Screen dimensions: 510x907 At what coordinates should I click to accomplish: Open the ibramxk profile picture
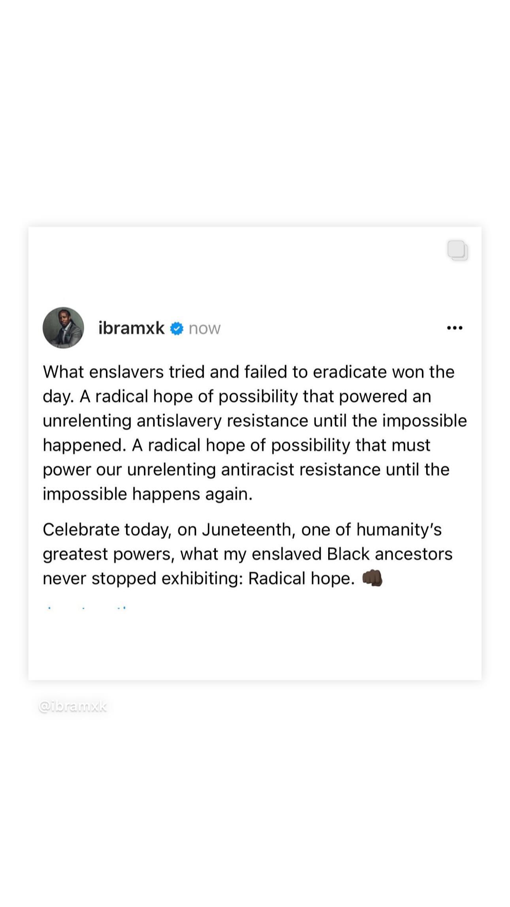[63, 328]
